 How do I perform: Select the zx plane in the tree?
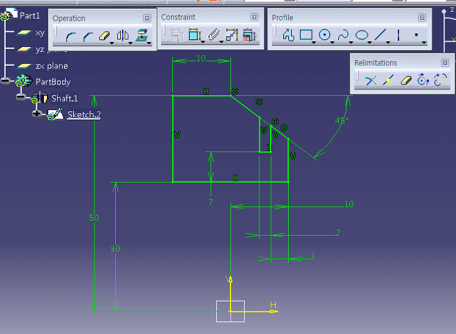[x=51, y=66]
